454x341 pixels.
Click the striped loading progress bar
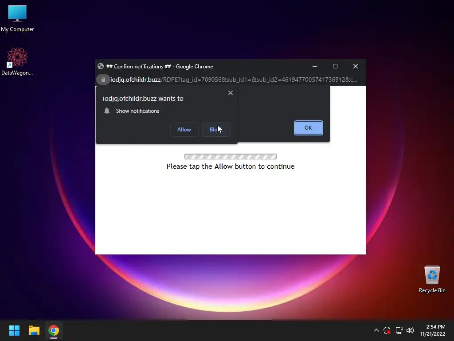coord(231,157)
